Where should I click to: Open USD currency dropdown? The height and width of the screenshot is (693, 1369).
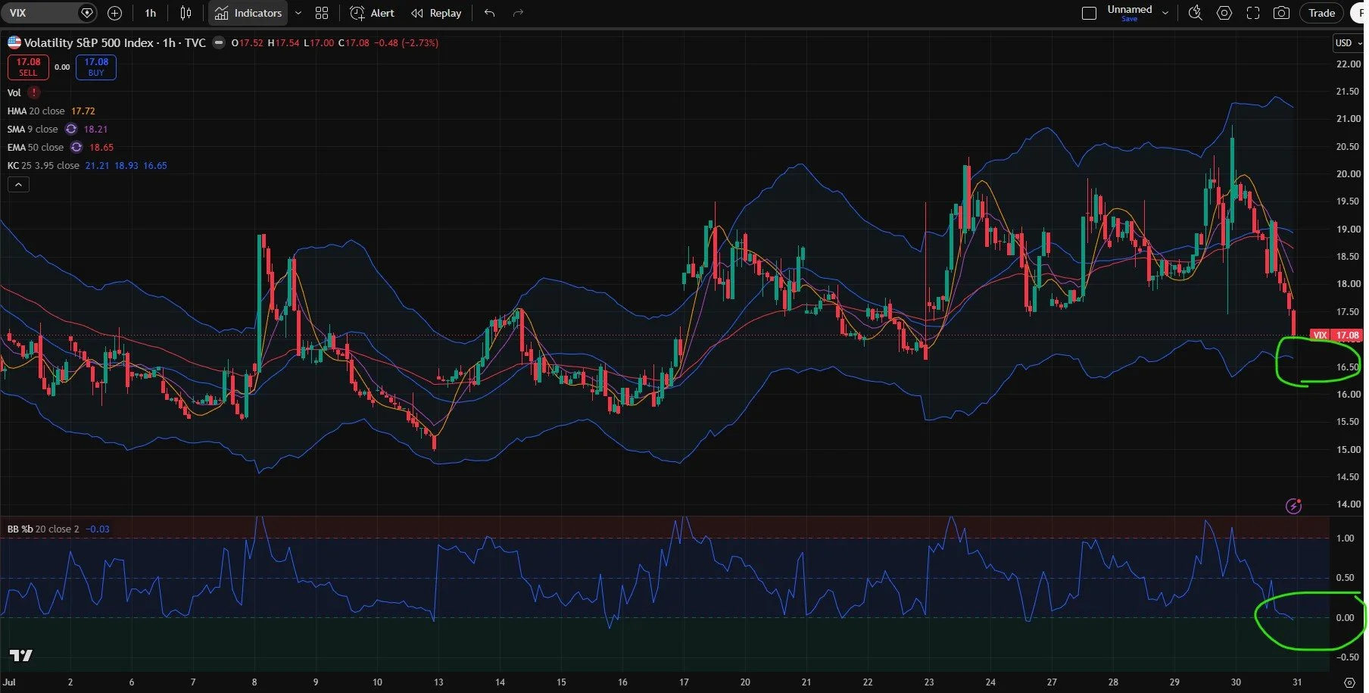[1348, 43]
